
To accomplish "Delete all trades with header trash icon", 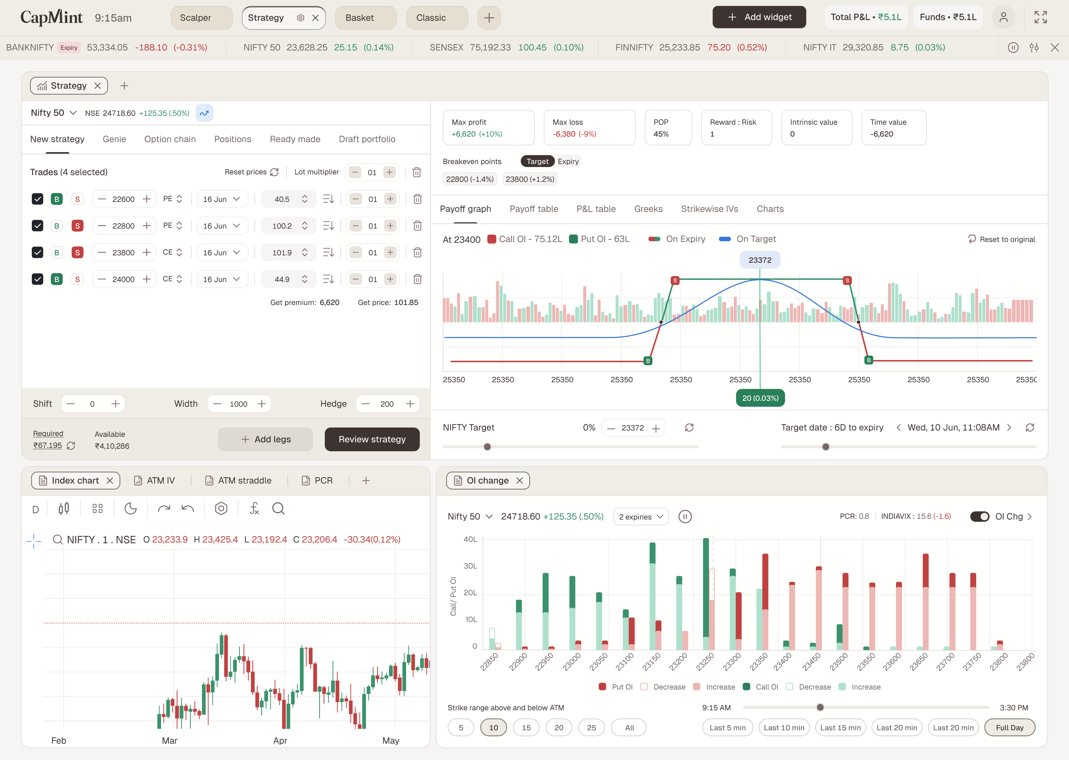I will 417,172.
